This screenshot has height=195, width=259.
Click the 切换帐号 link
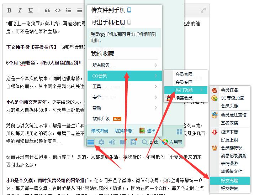[x=123, y=131]
